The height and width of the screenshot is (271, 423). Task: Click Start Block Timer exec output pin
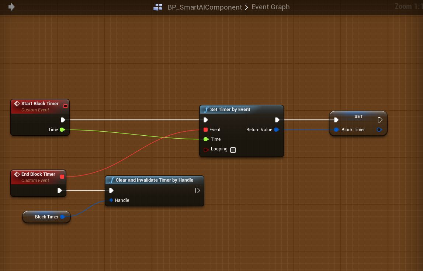(x=63, y=120)
